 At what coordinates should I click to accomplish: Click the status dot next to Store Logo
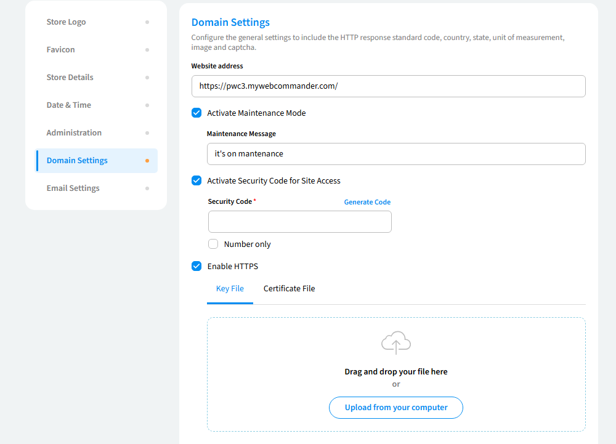pos(147,22)
